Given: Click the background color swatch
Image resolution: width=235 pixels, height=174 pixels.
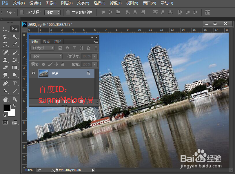Looking at the screenshot, I should coord(12,114).
